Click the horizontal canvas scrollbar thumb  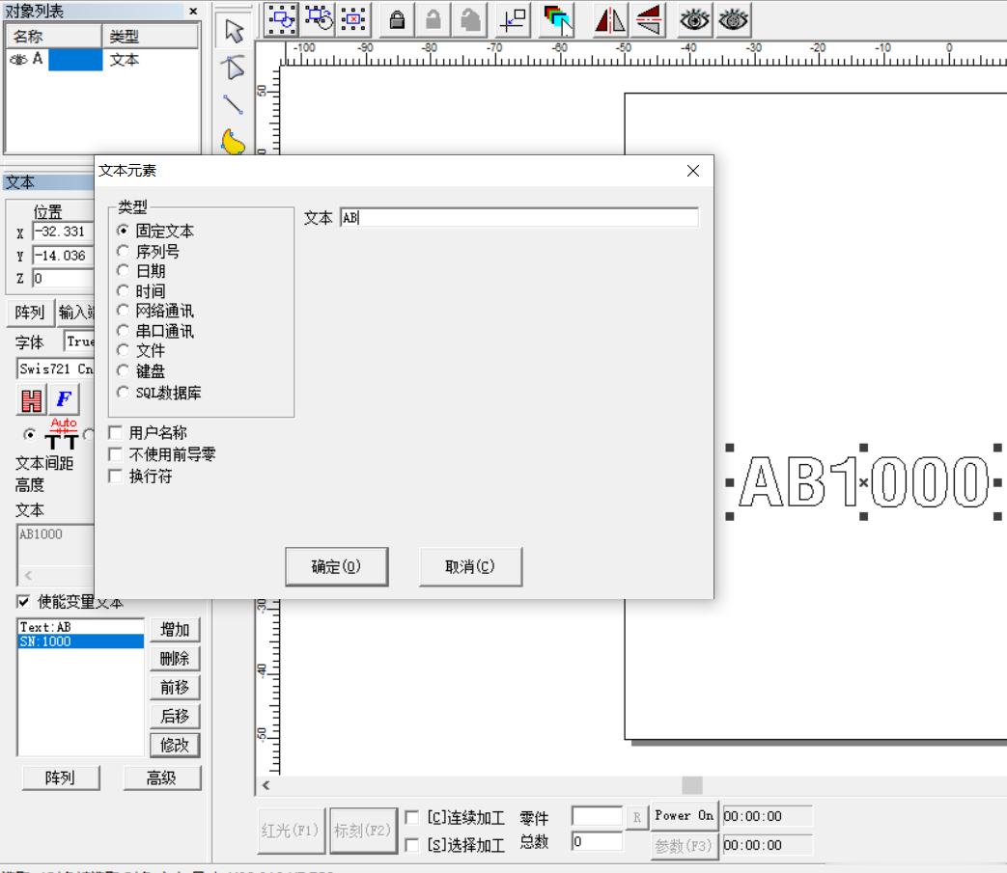[691, 785]
